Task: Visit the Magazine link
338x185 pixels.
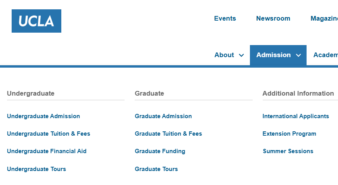Action: 324,18
